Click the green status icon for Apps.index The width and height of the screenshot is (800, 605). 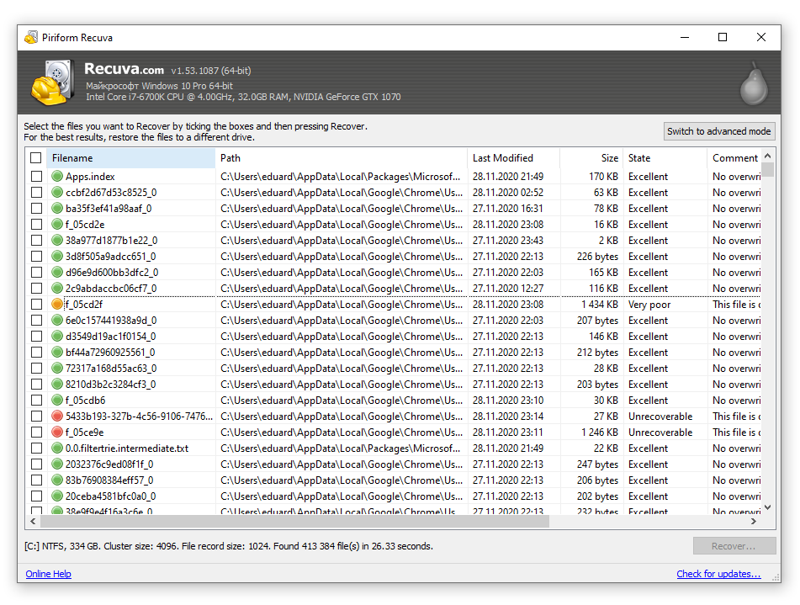(x=57, y=176)
